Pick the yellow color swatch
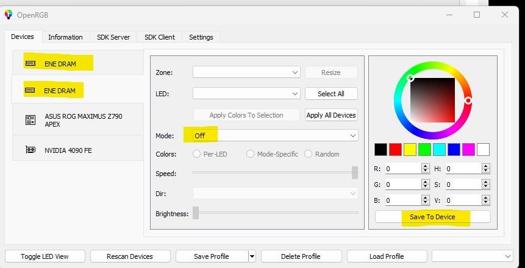Viewport: 525px width, 268px height. click(410, 150)
